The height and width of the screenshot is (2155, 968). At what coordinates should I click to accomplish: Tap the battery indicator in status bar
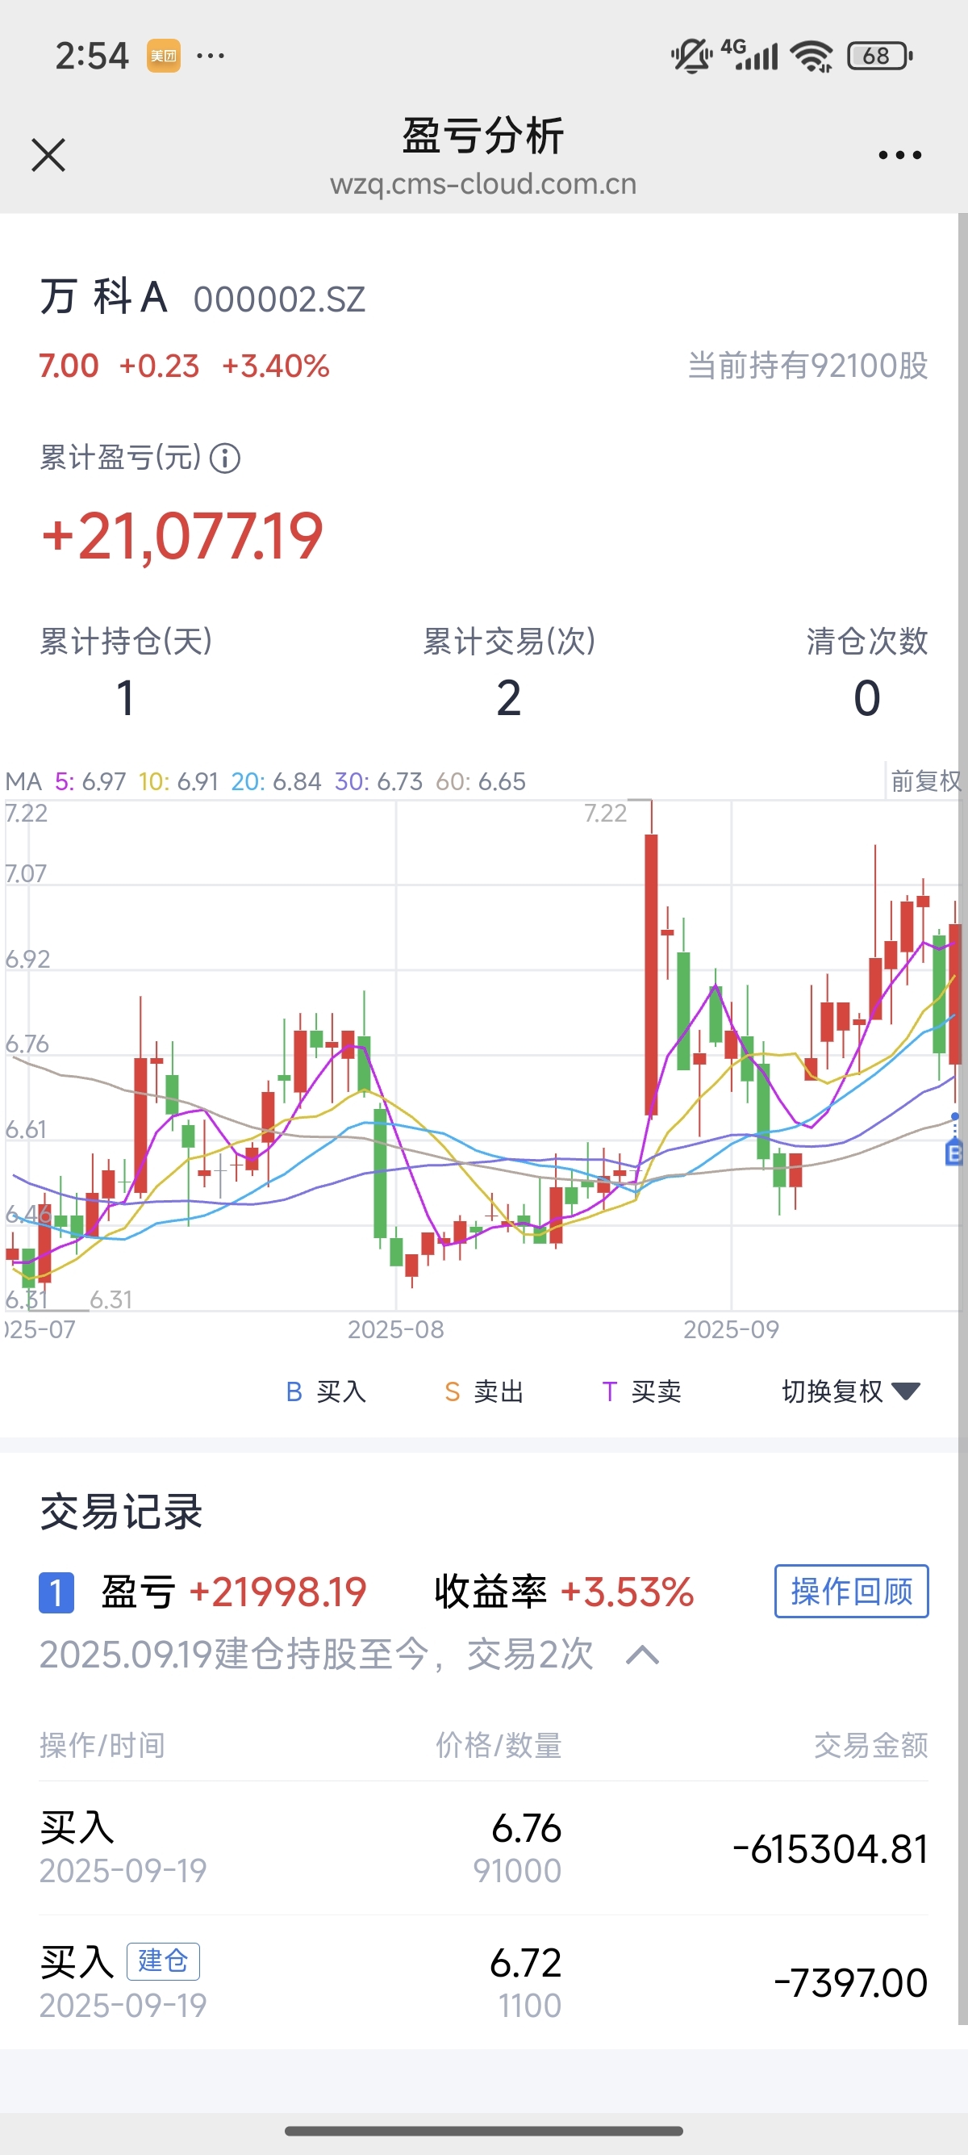pos(878,56)
